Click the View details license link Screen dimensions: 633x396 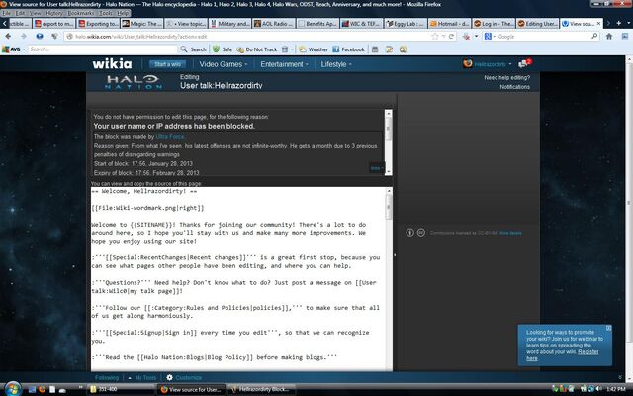point(510,233)
